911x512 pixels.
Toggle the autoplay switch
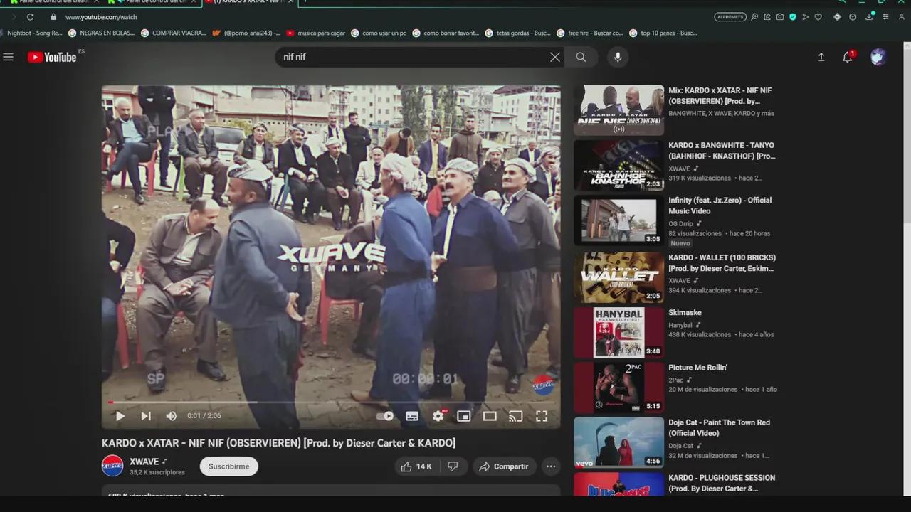(x=385, y=416)
